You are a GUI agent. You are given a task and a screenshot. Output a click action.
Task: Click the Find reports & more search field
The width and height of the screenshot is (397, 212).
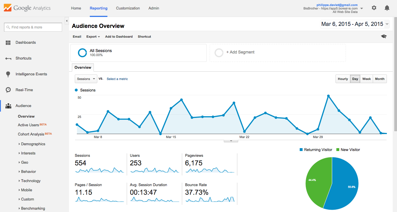coord(33,27)
